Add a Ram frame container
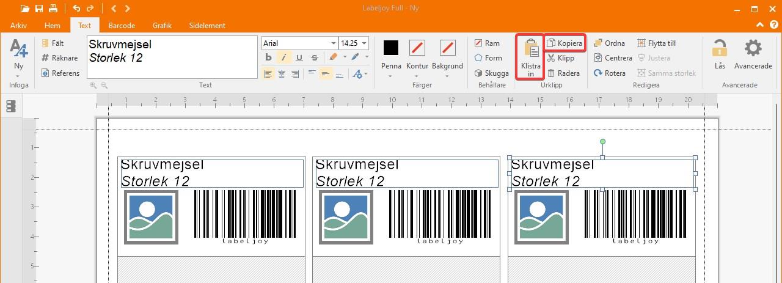This screenshot has width=782, height=283. click(x=487, y=43)
